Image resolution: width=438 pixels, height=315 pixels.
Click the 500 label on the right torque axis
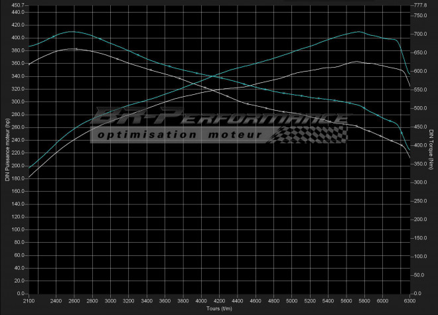(x=419, y=108)
